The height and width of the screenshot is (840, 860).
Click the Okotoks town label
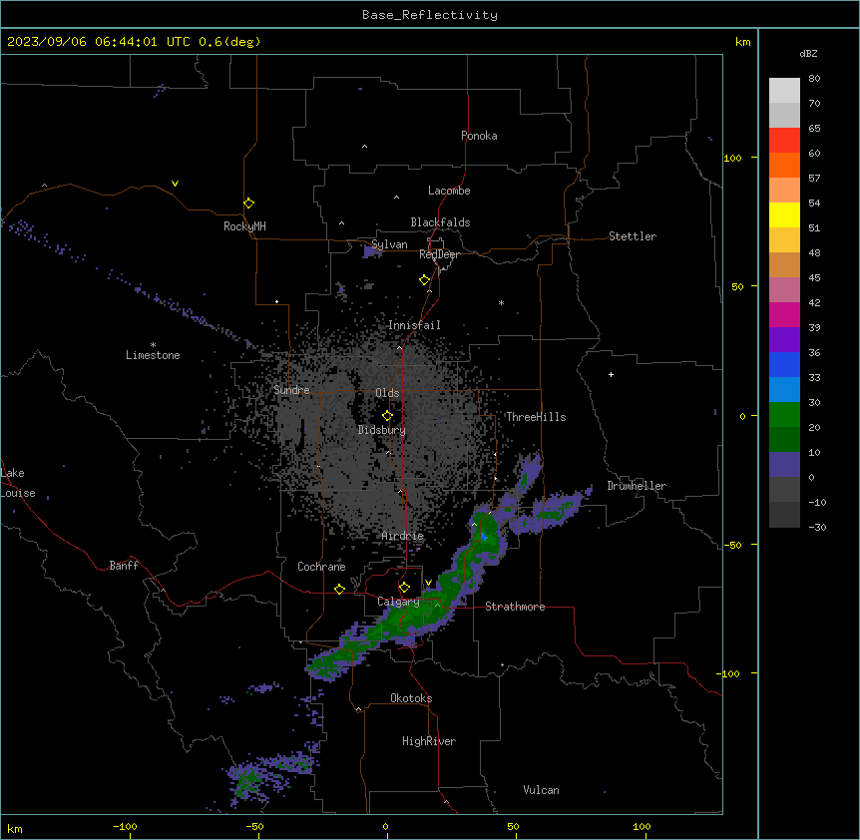[411, 698]
